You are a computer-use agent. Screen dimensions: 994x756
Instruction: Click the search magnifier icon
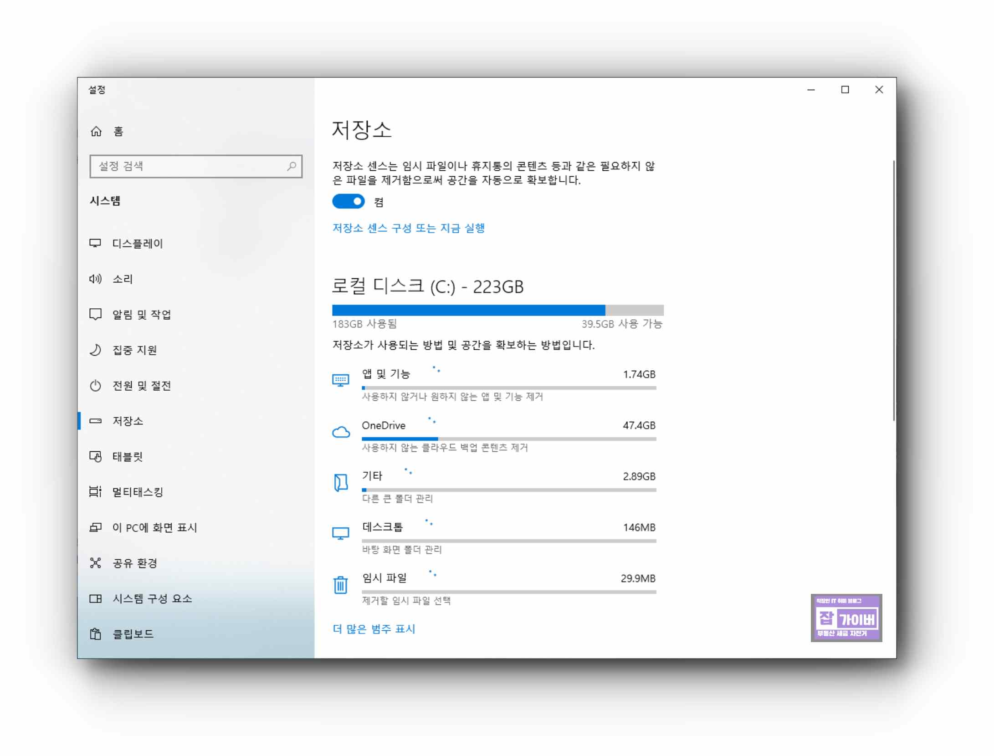(x=292, y=166)
